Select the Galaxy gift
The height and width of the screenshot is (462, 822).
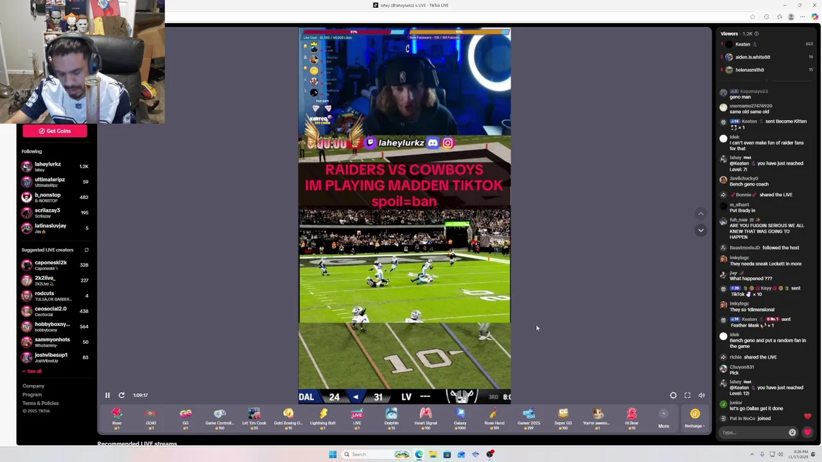(x=460, y=417)
